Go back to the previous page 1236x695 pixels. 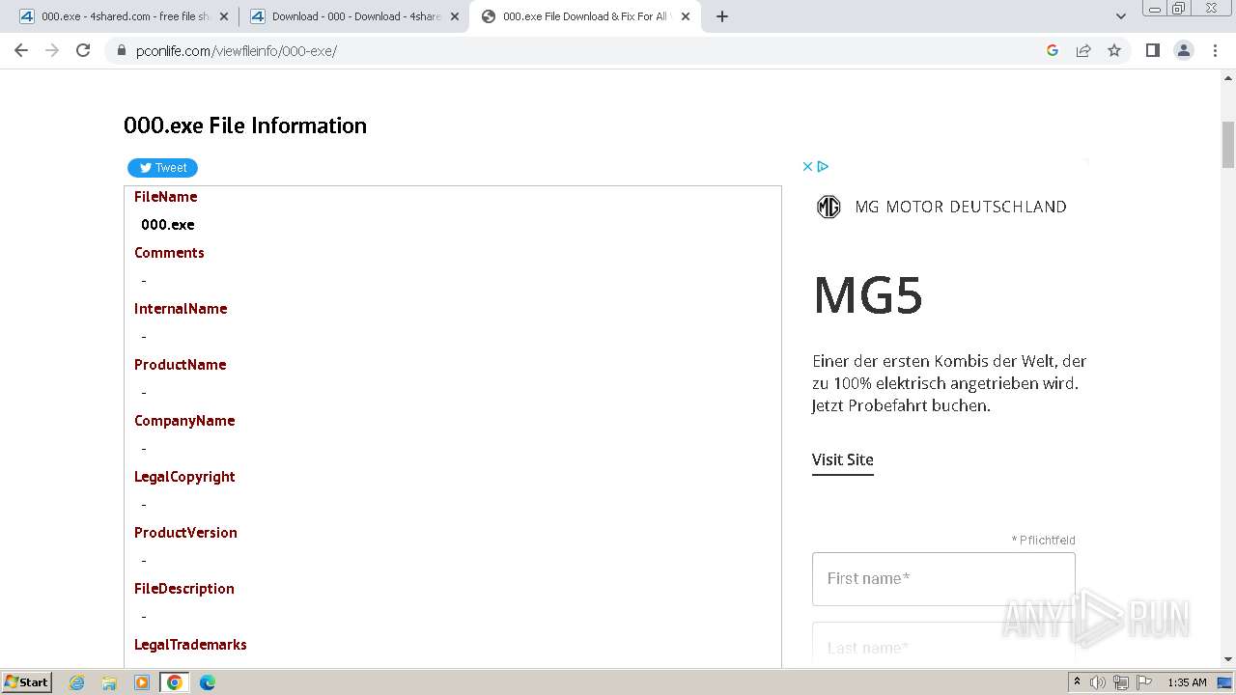tap(21, 50)
